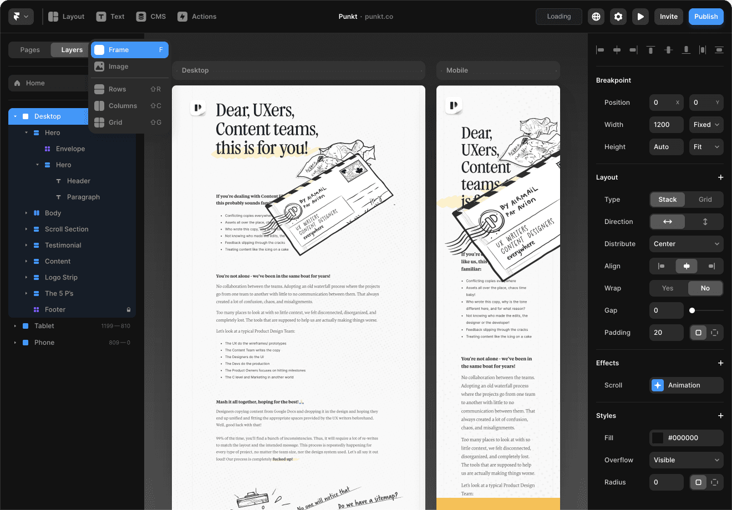Screen dimensions: 732x510
Task: Click the Animation scroll effect icon
Action: coord(658,385)
